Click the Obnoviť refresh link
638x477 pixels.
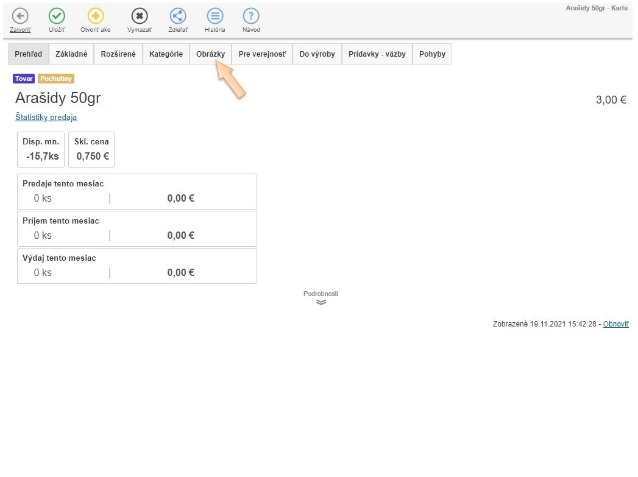tap(615, 324)
